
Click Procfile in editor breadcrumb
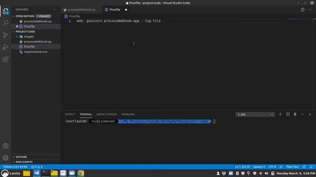click(x=75, y=16)
